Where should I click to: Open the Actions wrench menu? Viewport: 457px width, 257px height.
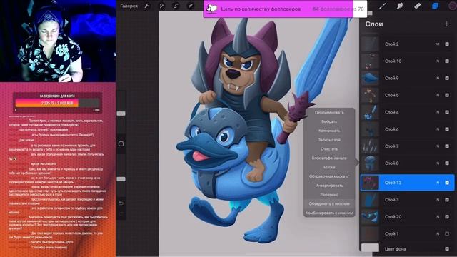[147, 6]
